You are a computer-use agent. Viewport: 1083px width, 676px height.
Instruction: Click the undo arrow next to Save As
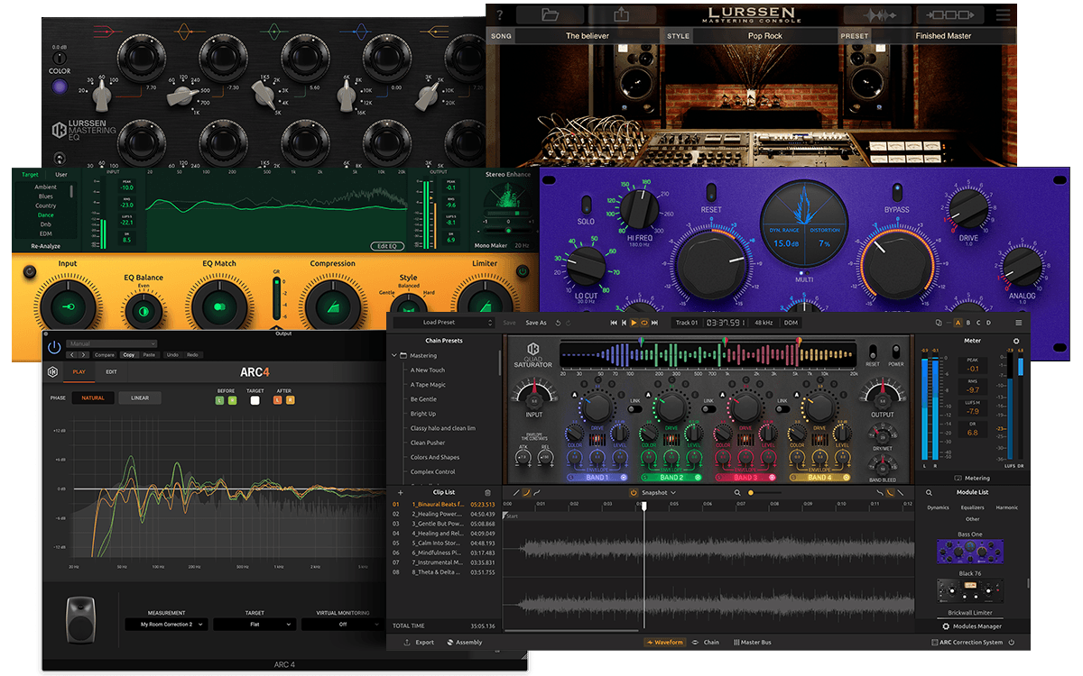coord(557,323)
